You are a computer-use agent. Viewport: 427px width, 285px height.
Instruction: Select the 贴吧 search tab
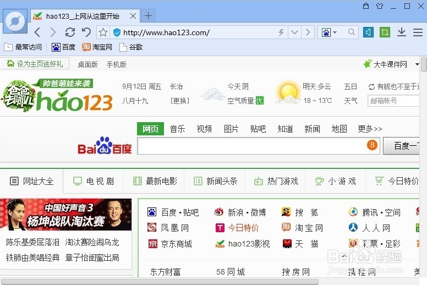pos(258,129)
